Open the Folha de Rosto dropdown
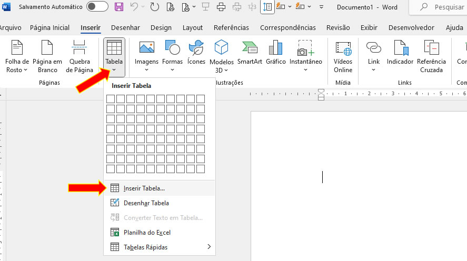Viewport: 467px width, 261px height. coord(17,56)
